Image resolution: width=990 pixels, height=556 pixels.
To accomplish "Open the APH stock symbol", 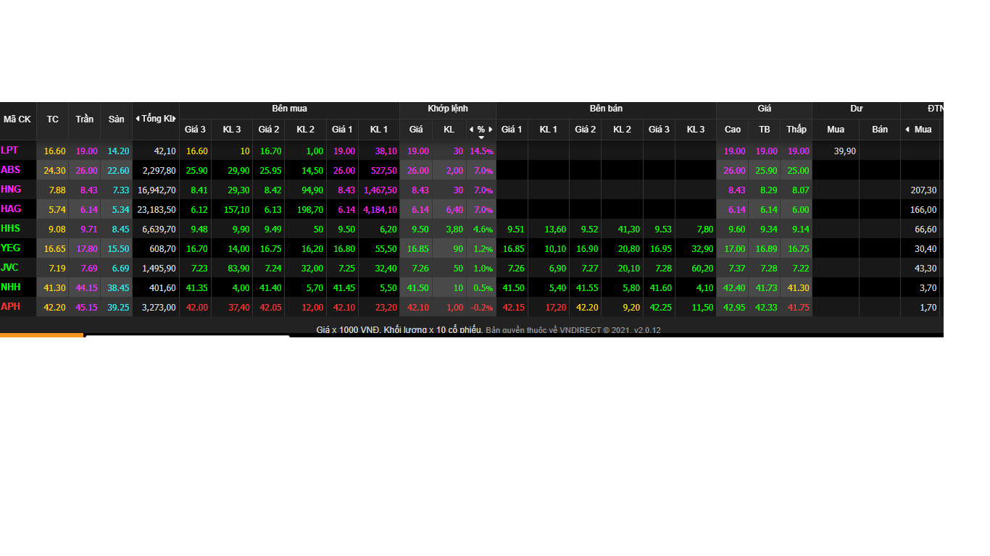I will [x=10, y=306].
